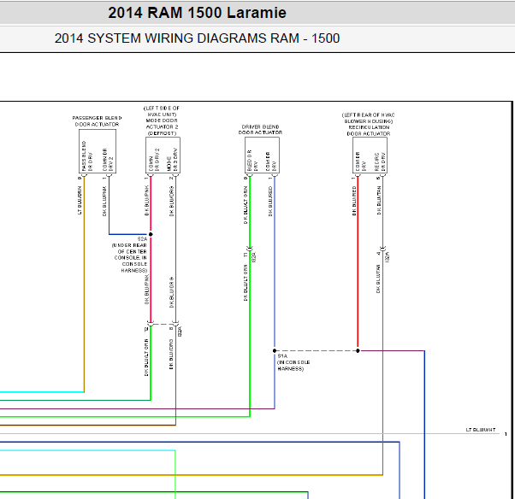Click the lower "DK BLU/TAN" wire label
This screenshot has width=515, height=499.
pyautogui.click(x=378, y=279)
